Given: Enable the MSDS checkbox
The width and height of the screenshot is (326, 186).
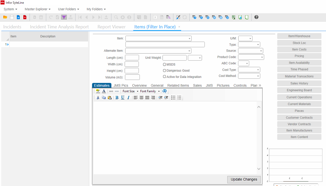Looking at the screenshot, I should click(164, 65).
